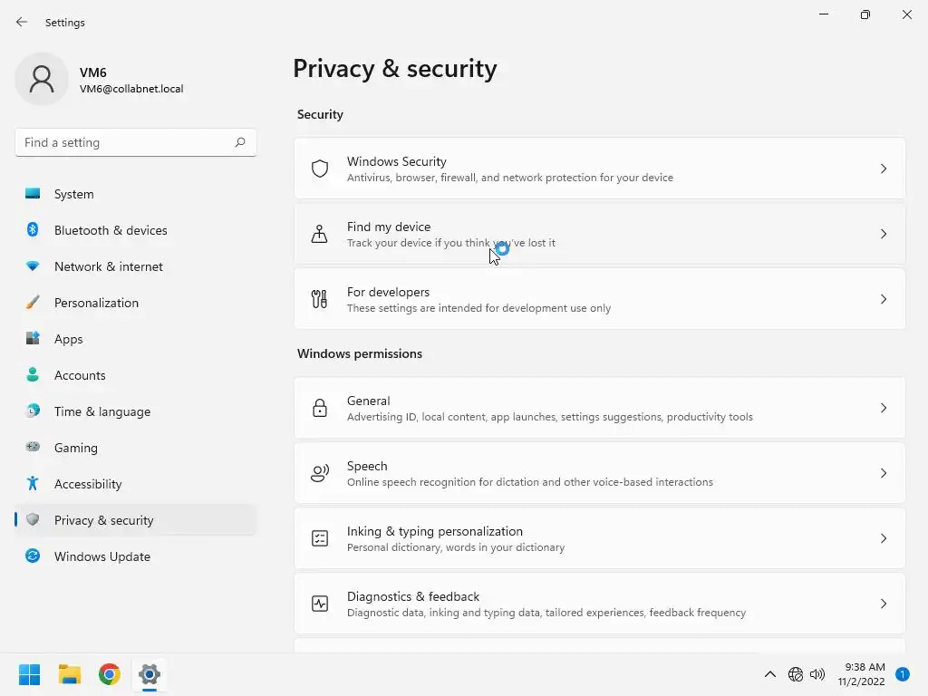This screenshot has height=696, width=928.
Task: Click the Find a setting search box
Action: click(125, 142)
